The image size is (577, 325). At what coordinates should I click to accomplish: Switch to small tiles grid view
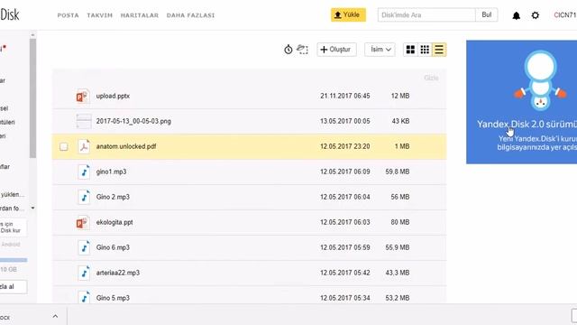tap(425, 50)
